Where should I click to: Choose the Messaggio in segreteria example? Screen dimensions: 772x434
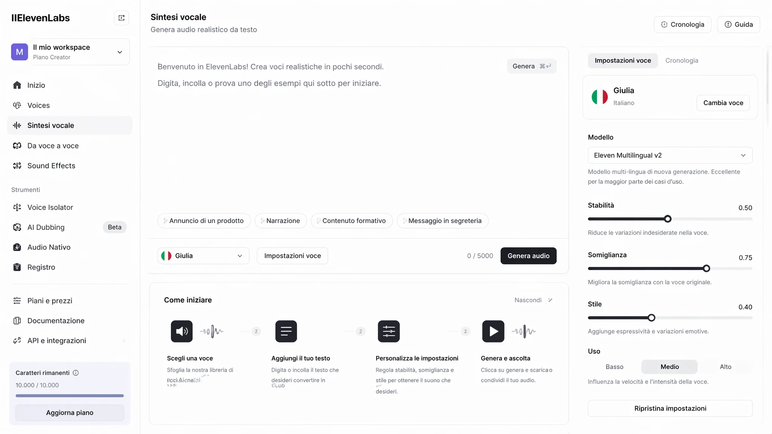click(443, 221)
